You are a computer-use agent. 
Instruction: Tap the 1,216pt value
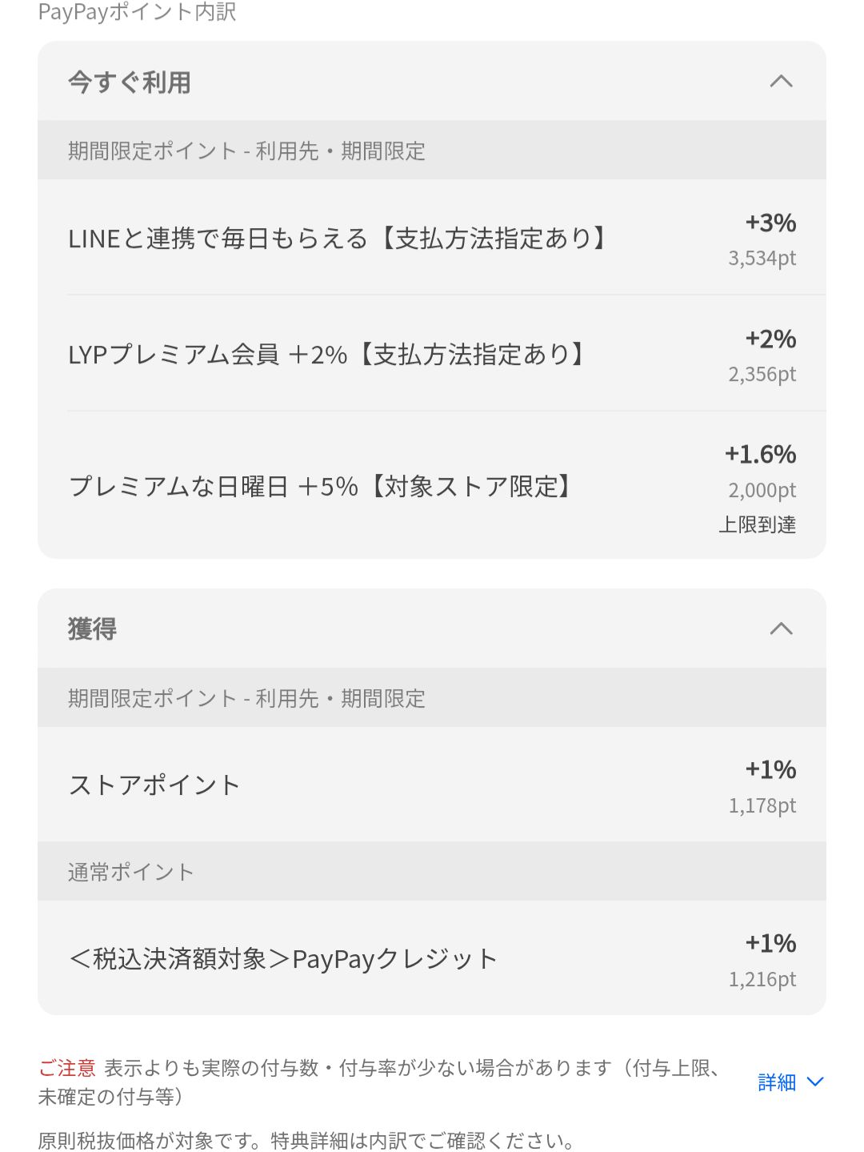click(762, 979)
